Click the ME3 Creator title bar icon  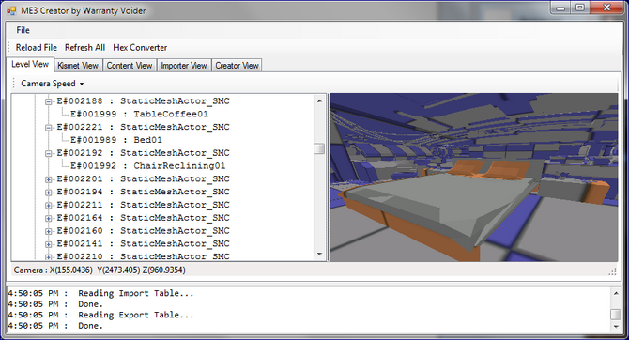pyautogui.click(x=11, y=11)
